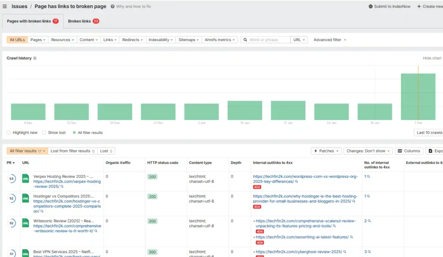Select the Lost 0 tab
This screenshot has width=443, height=257.
point(106,151)
